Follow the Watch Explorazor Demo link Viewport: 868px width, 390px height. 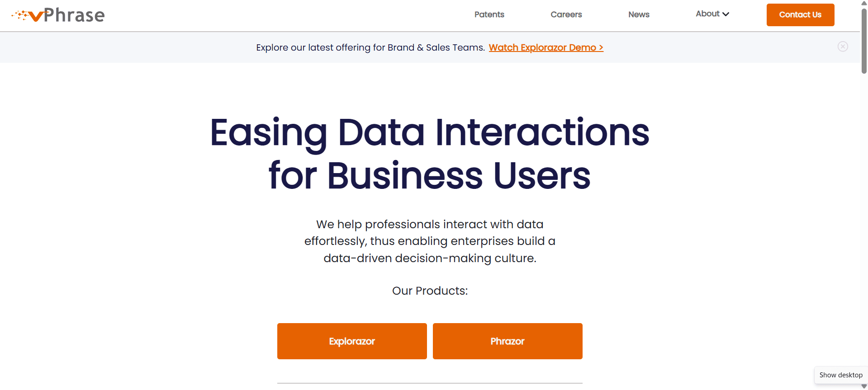coord(546,47)
